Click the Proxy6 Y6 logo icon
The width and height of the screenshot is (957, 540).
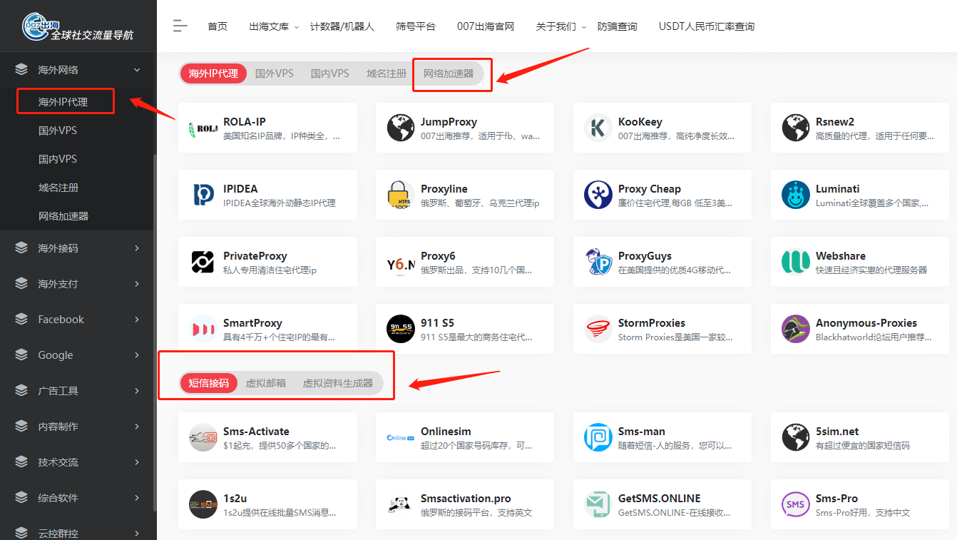coord(401,263)
